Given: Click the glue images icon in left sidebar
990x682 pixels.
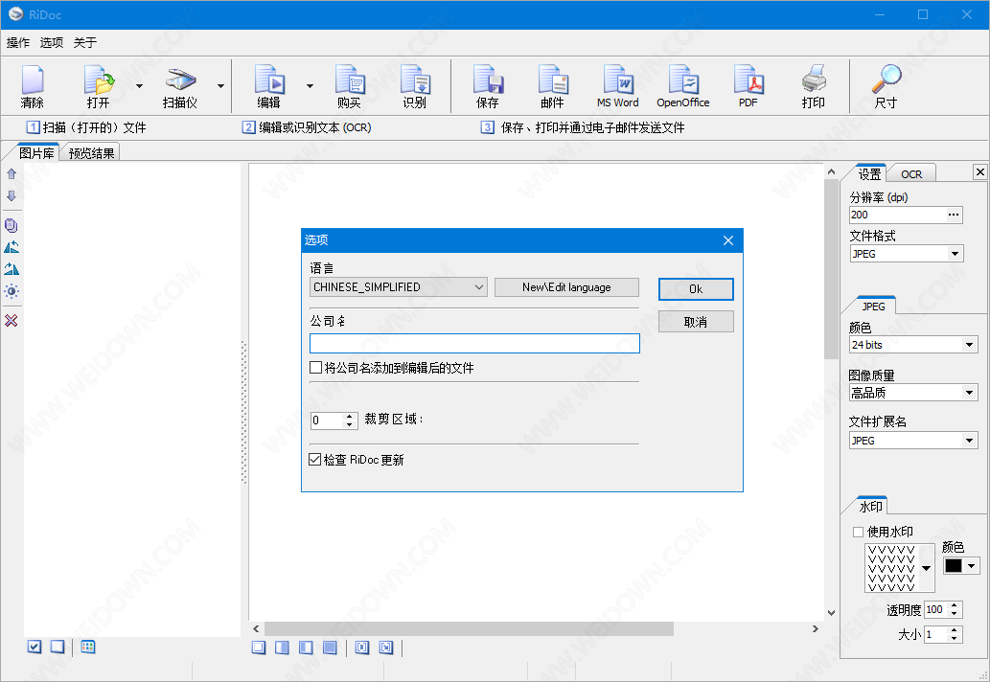Looking at the screenshot, I should [12, 225].
